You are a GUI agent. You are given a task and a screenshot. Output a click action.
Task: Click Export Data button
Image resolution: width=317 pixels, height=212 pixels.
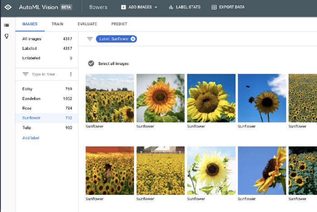pyautogui.click(x=228, y=7)
